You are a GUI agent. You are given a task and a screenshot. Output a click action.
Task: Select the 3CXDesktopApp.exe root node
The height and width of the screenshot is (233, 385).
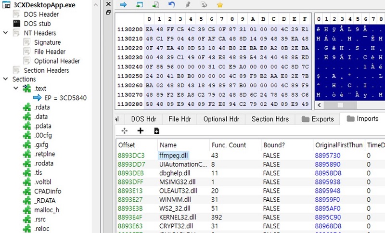pos(44,5)
